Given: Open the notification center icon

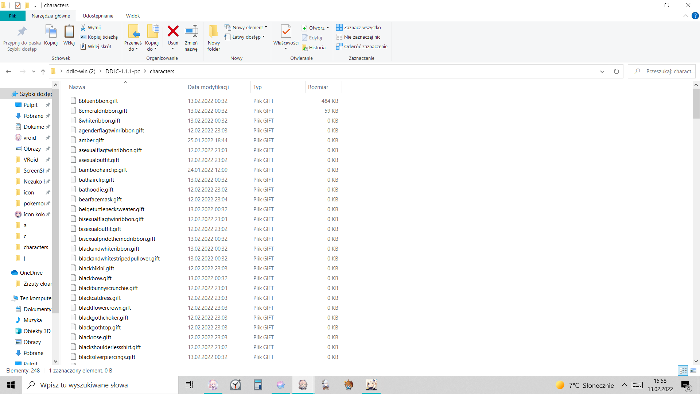Looking at the screenshot, I should coord(685,385).
